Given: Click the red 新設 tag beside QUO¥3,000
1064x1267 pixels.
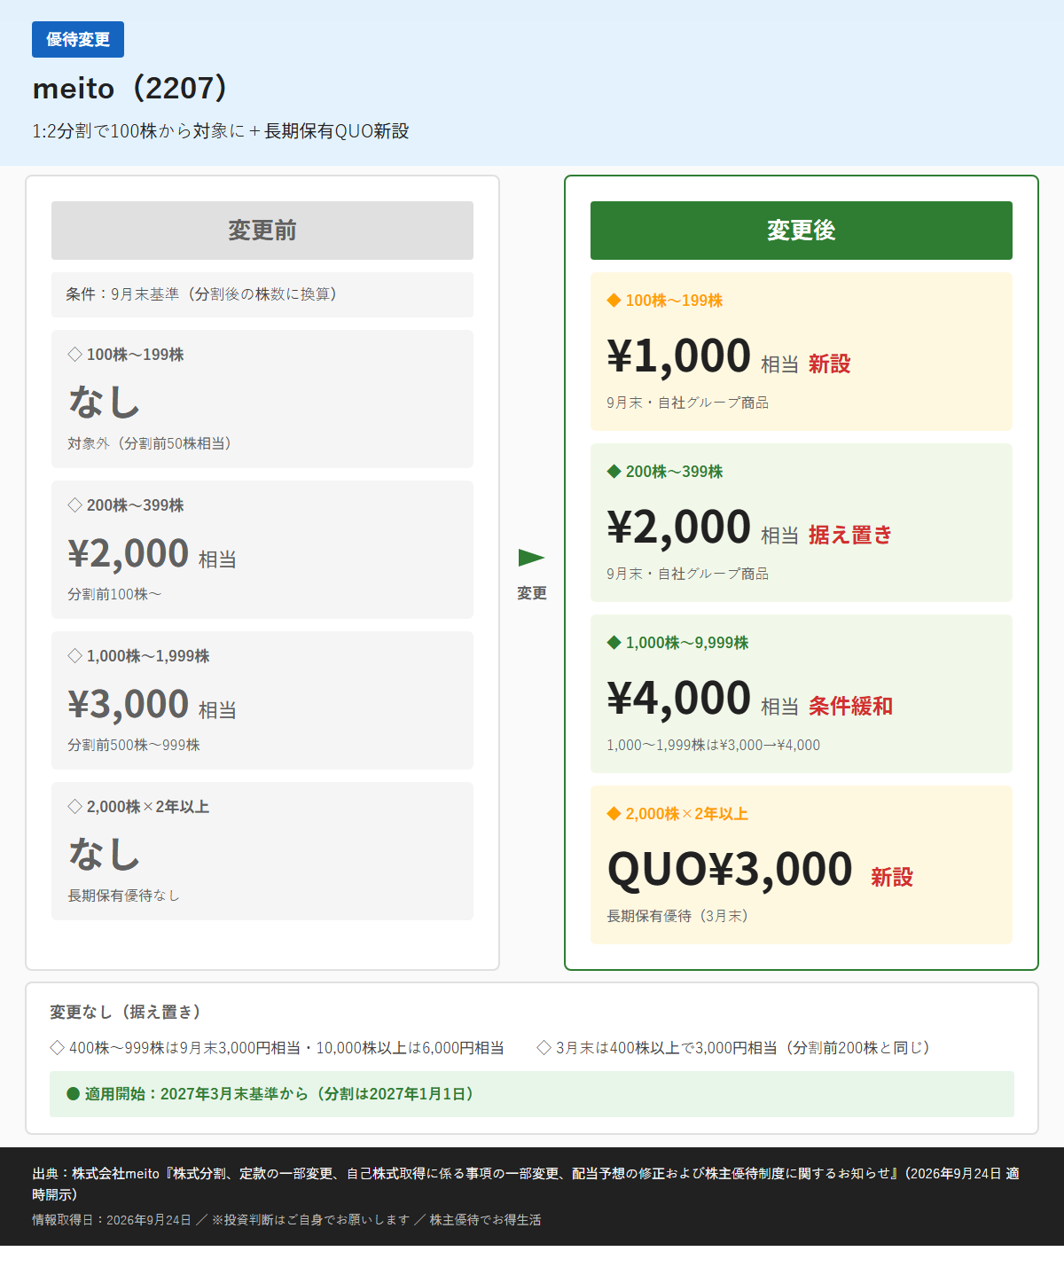Looking at the screenshot, I should pos(892,878).
